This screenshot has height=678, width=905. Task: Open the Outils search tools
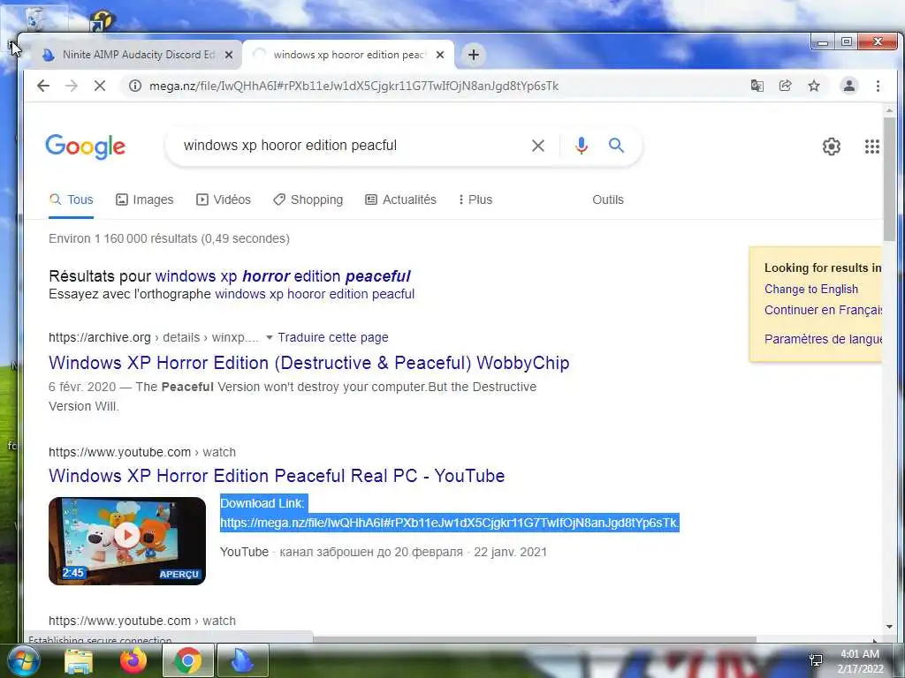(608, 200)
